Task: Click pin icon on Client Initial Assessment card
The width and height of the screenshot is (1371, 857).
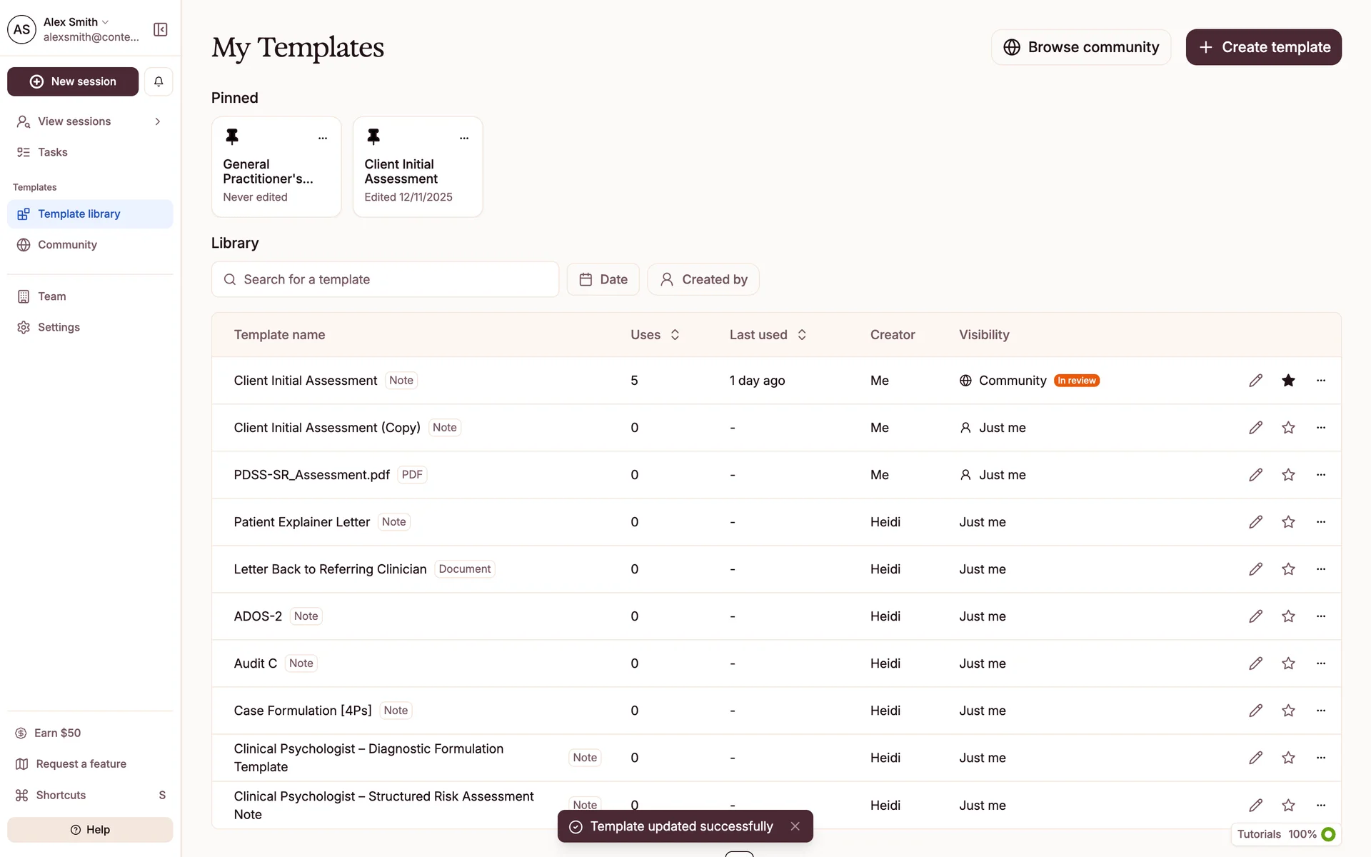Action: pos(373,136)
